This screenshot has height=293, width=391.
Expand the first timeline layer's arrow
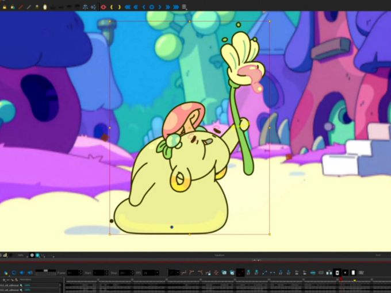[x=60, y=286]
